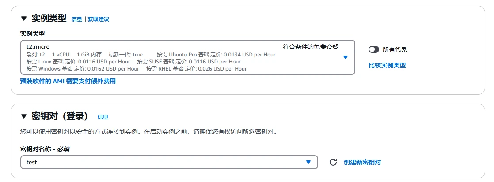Open 信息 link beside 密钥对（登录）
The image size is (494, 182).
(103, 117)
